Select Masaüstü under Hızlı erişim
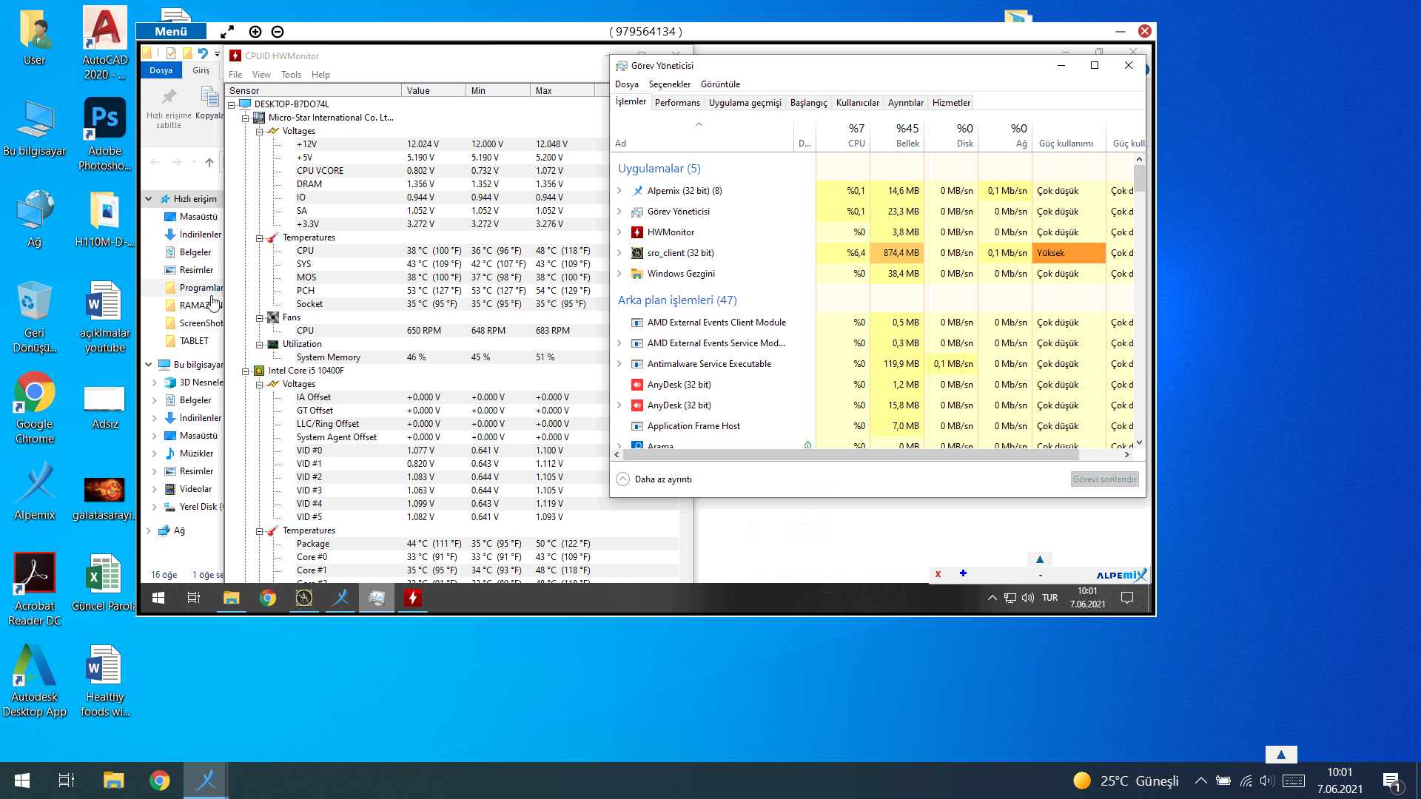 click(191, 217)
